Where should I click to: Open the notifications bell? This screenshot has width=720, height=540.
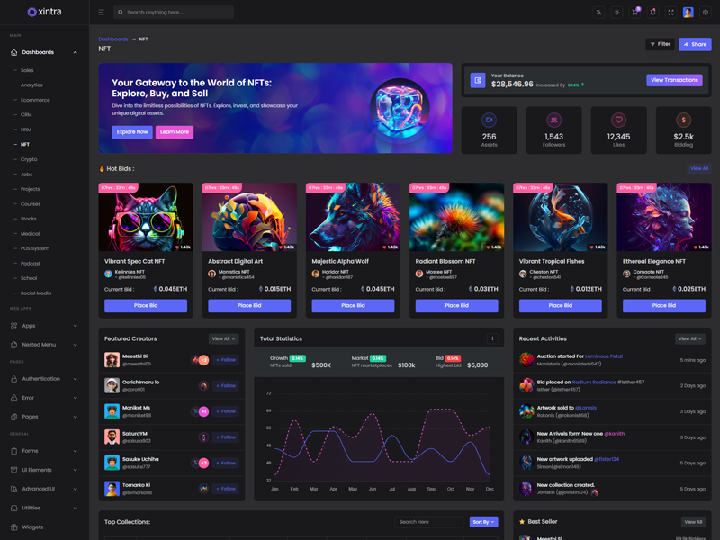[x=652, y=13]
